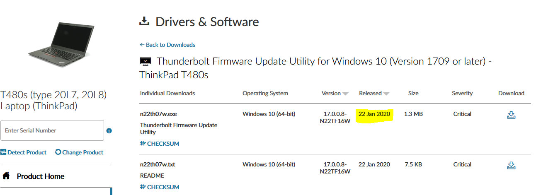Click the monitor icon beside Thunderbolt title
The height and width of the screenshot is (195, 536).
click(x=146, y=62)
